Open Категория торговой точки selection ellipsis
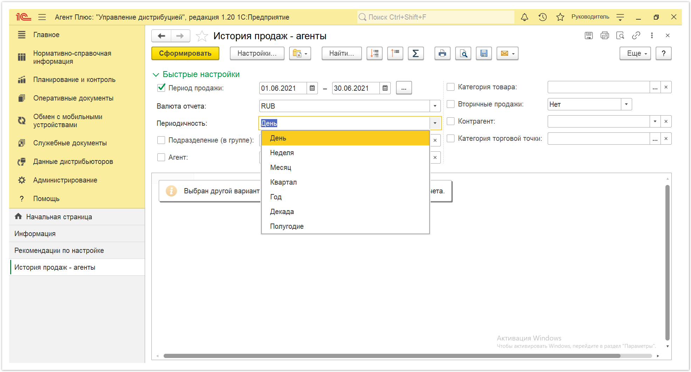Viewport: 691px width, 372px height. 655,138
